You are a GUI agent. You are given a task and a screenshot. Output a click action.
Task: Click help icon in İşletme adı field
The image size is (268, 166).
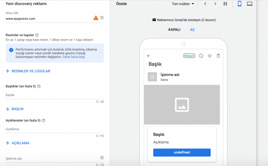tap(102, 158)
